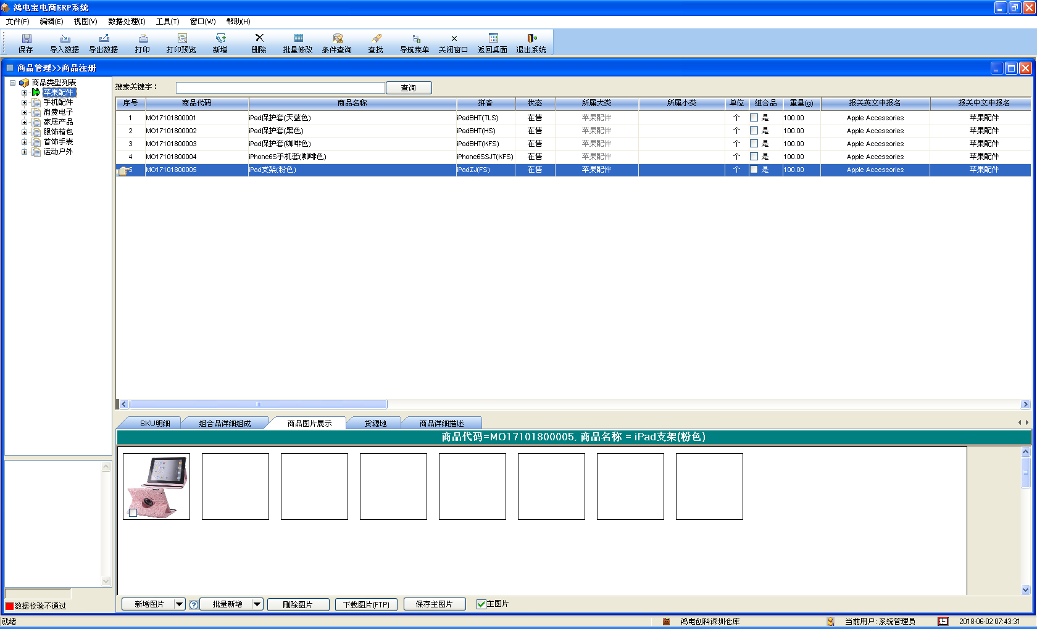Switch to the 商品详细描述 tab
Viewport: 1037px width, 629px height.
tap(441, 424)
